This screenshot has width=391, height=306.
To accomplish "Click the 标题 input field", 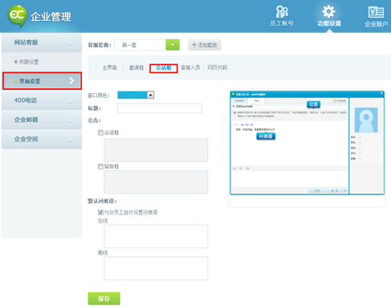I will 160,108.
